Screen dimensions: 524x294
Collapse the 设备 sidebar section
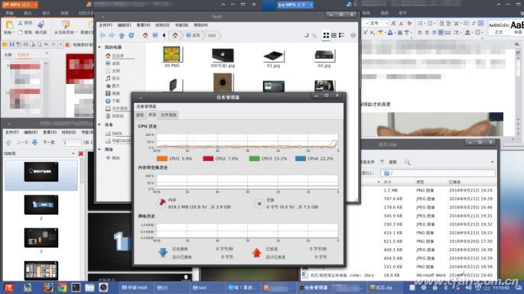point(99,124)
